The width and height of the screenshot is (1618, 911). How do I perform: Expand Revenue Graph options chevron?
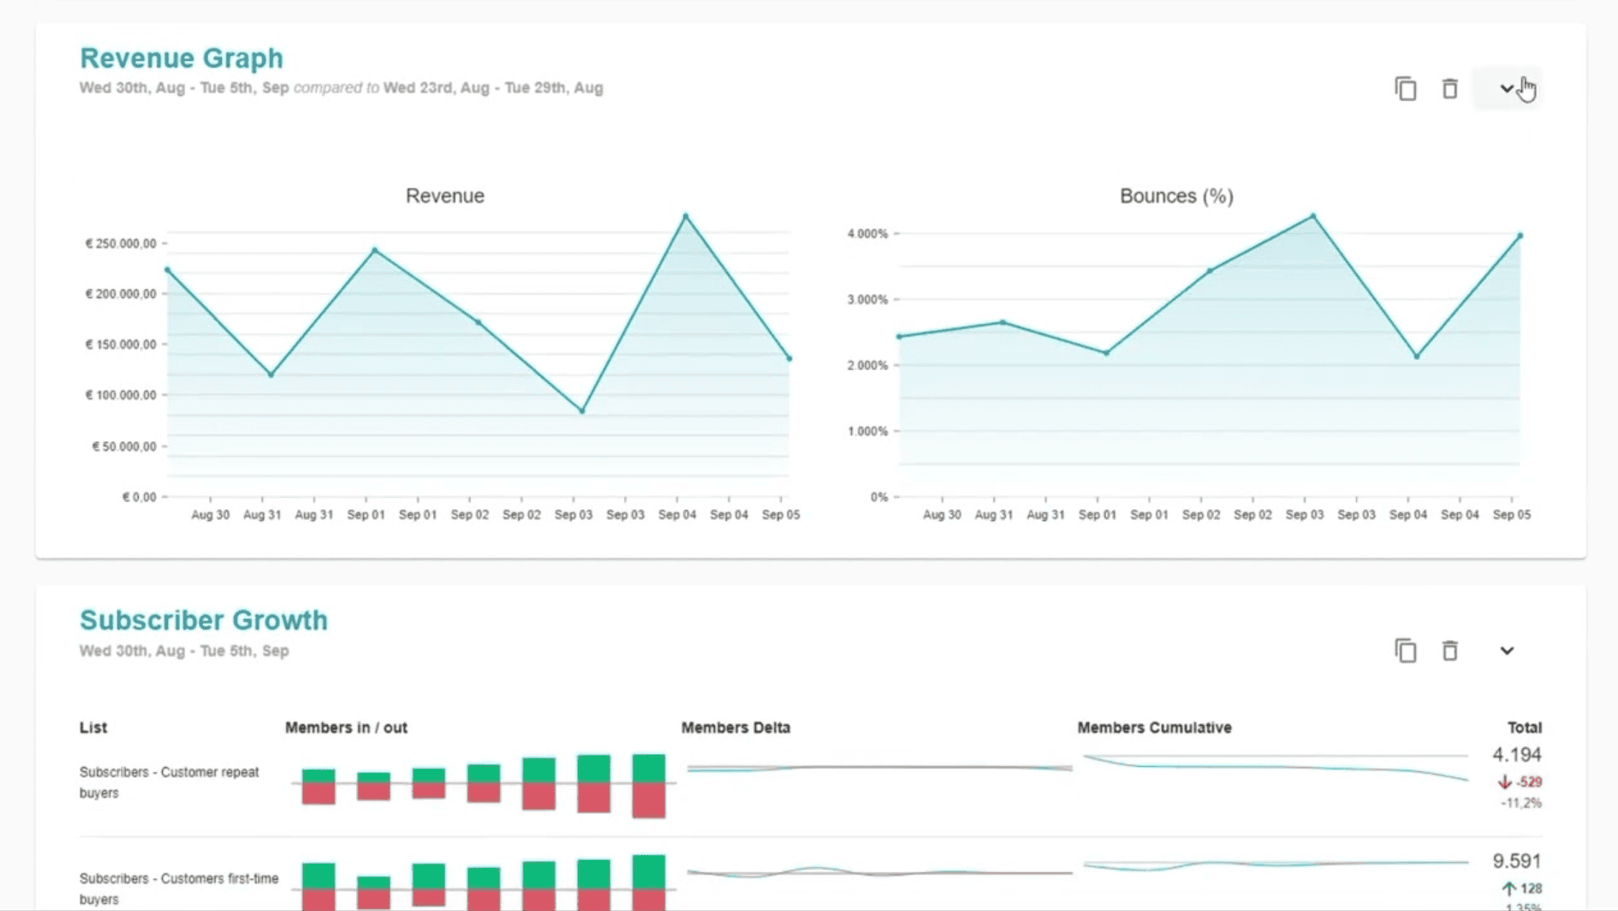pyautogui.click(x=1506, y=89)
